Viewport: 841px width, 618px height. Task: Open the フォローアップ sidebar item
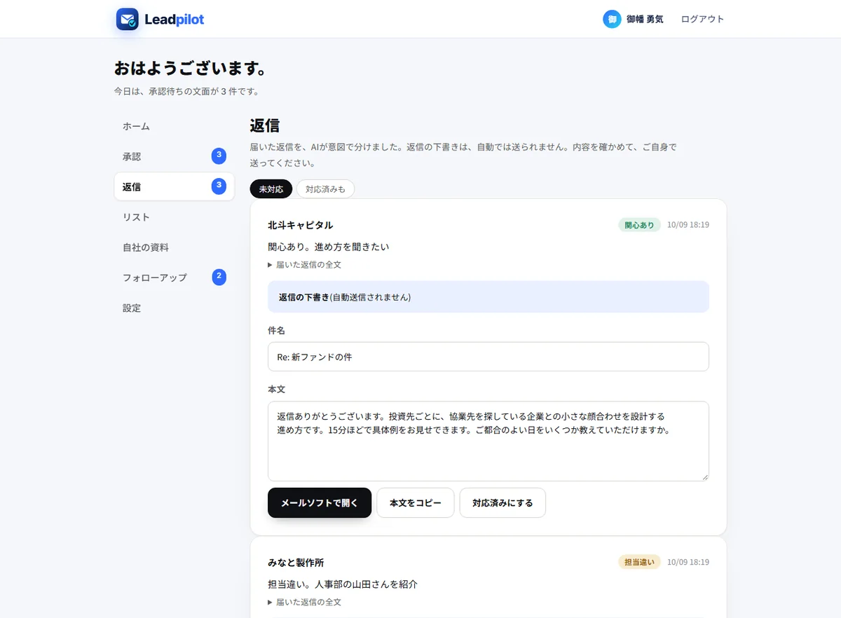[x=174, y=277]
